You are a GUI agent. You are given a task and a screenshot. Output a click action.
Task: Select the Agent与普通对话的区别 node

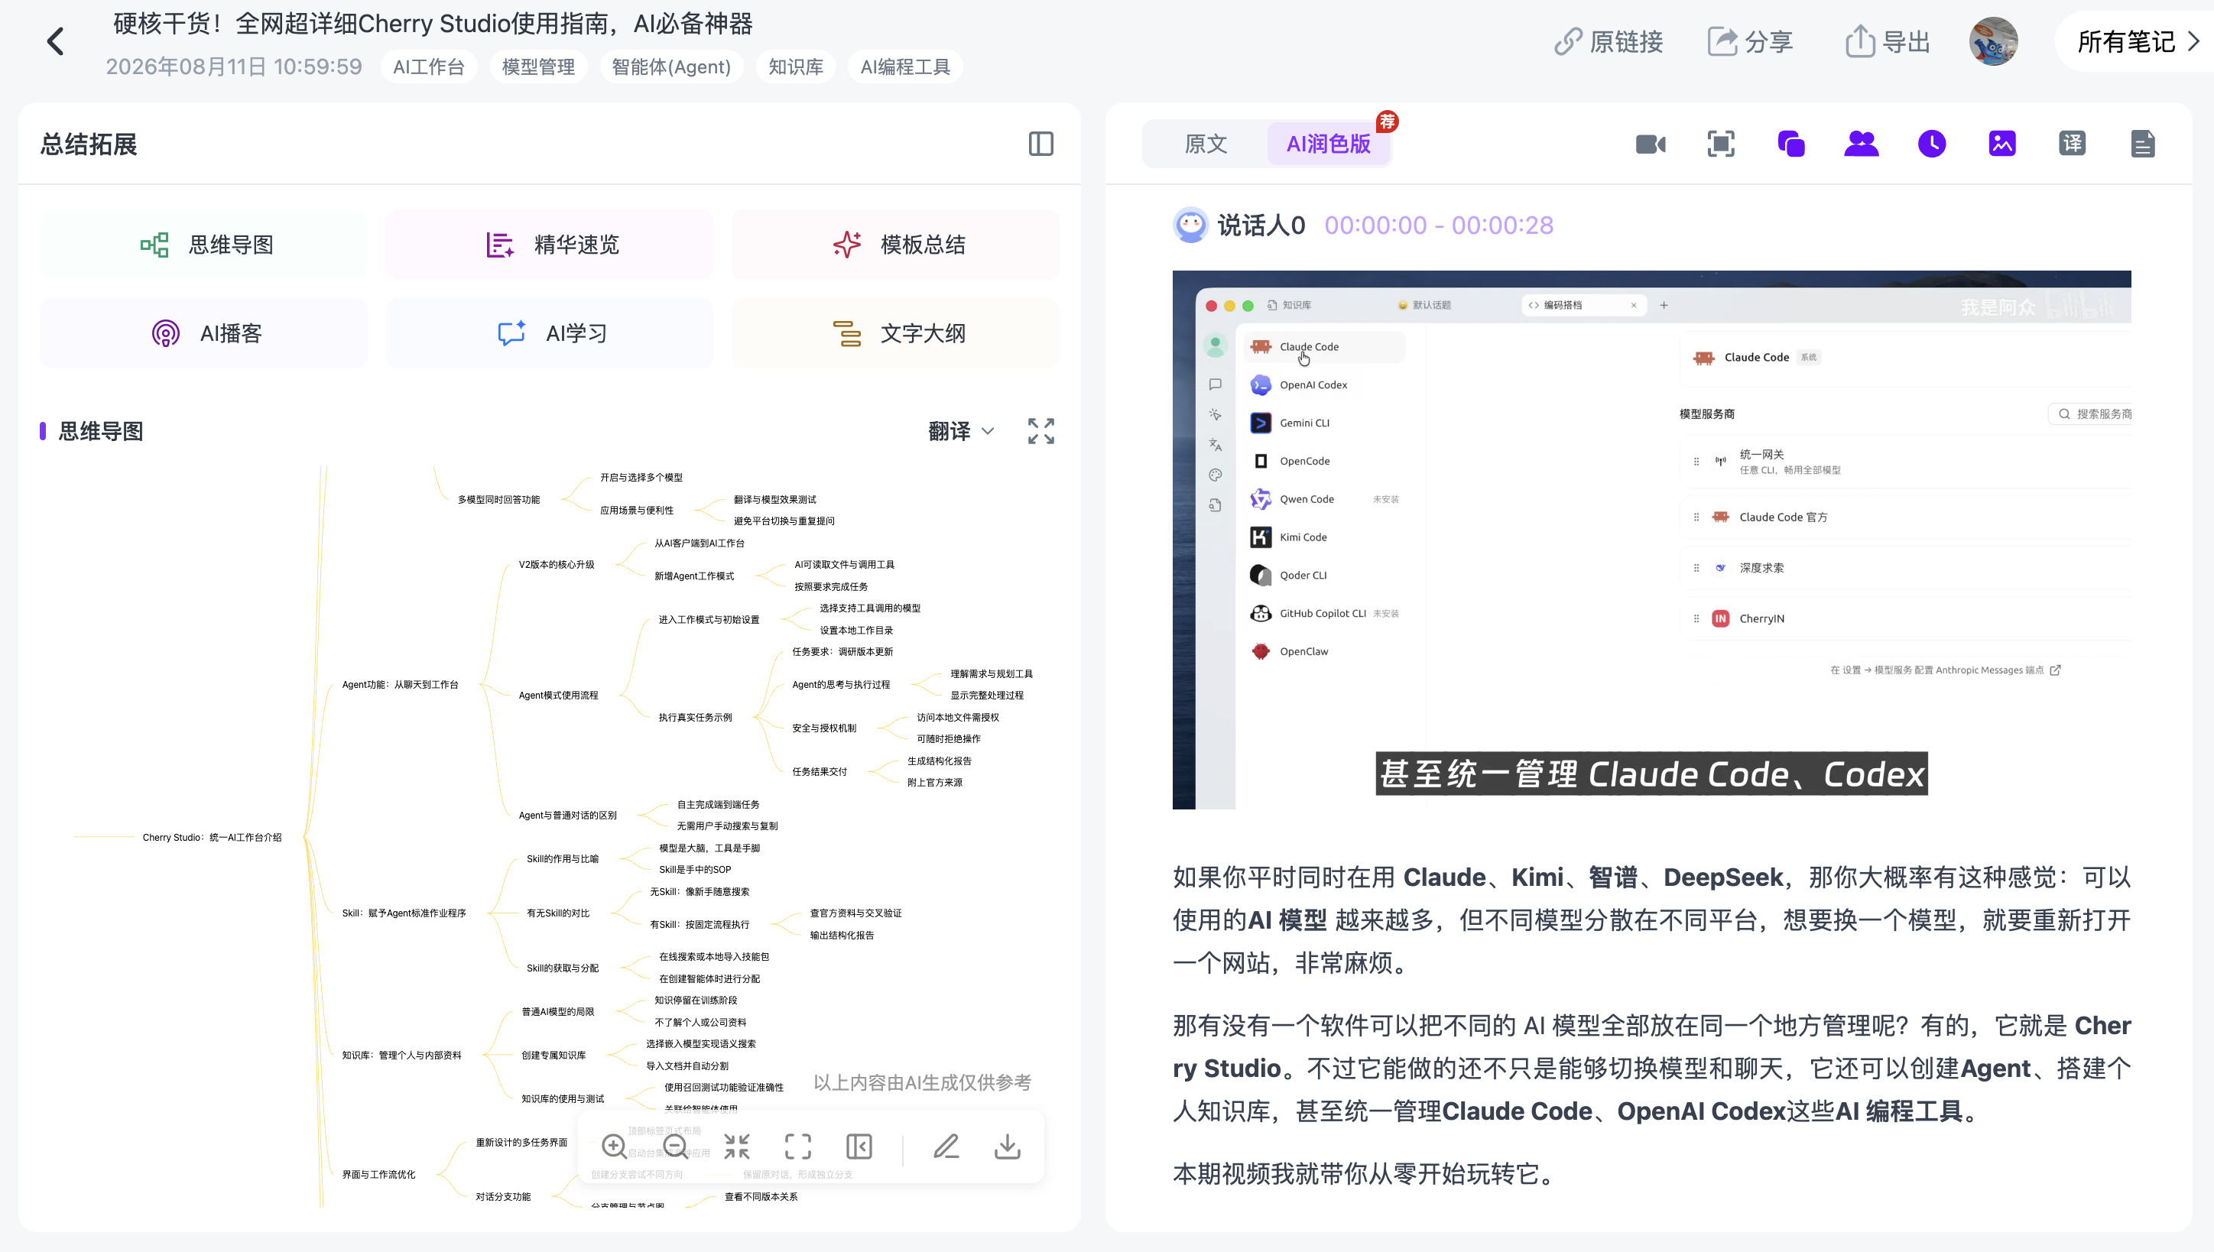coord(567,815)
